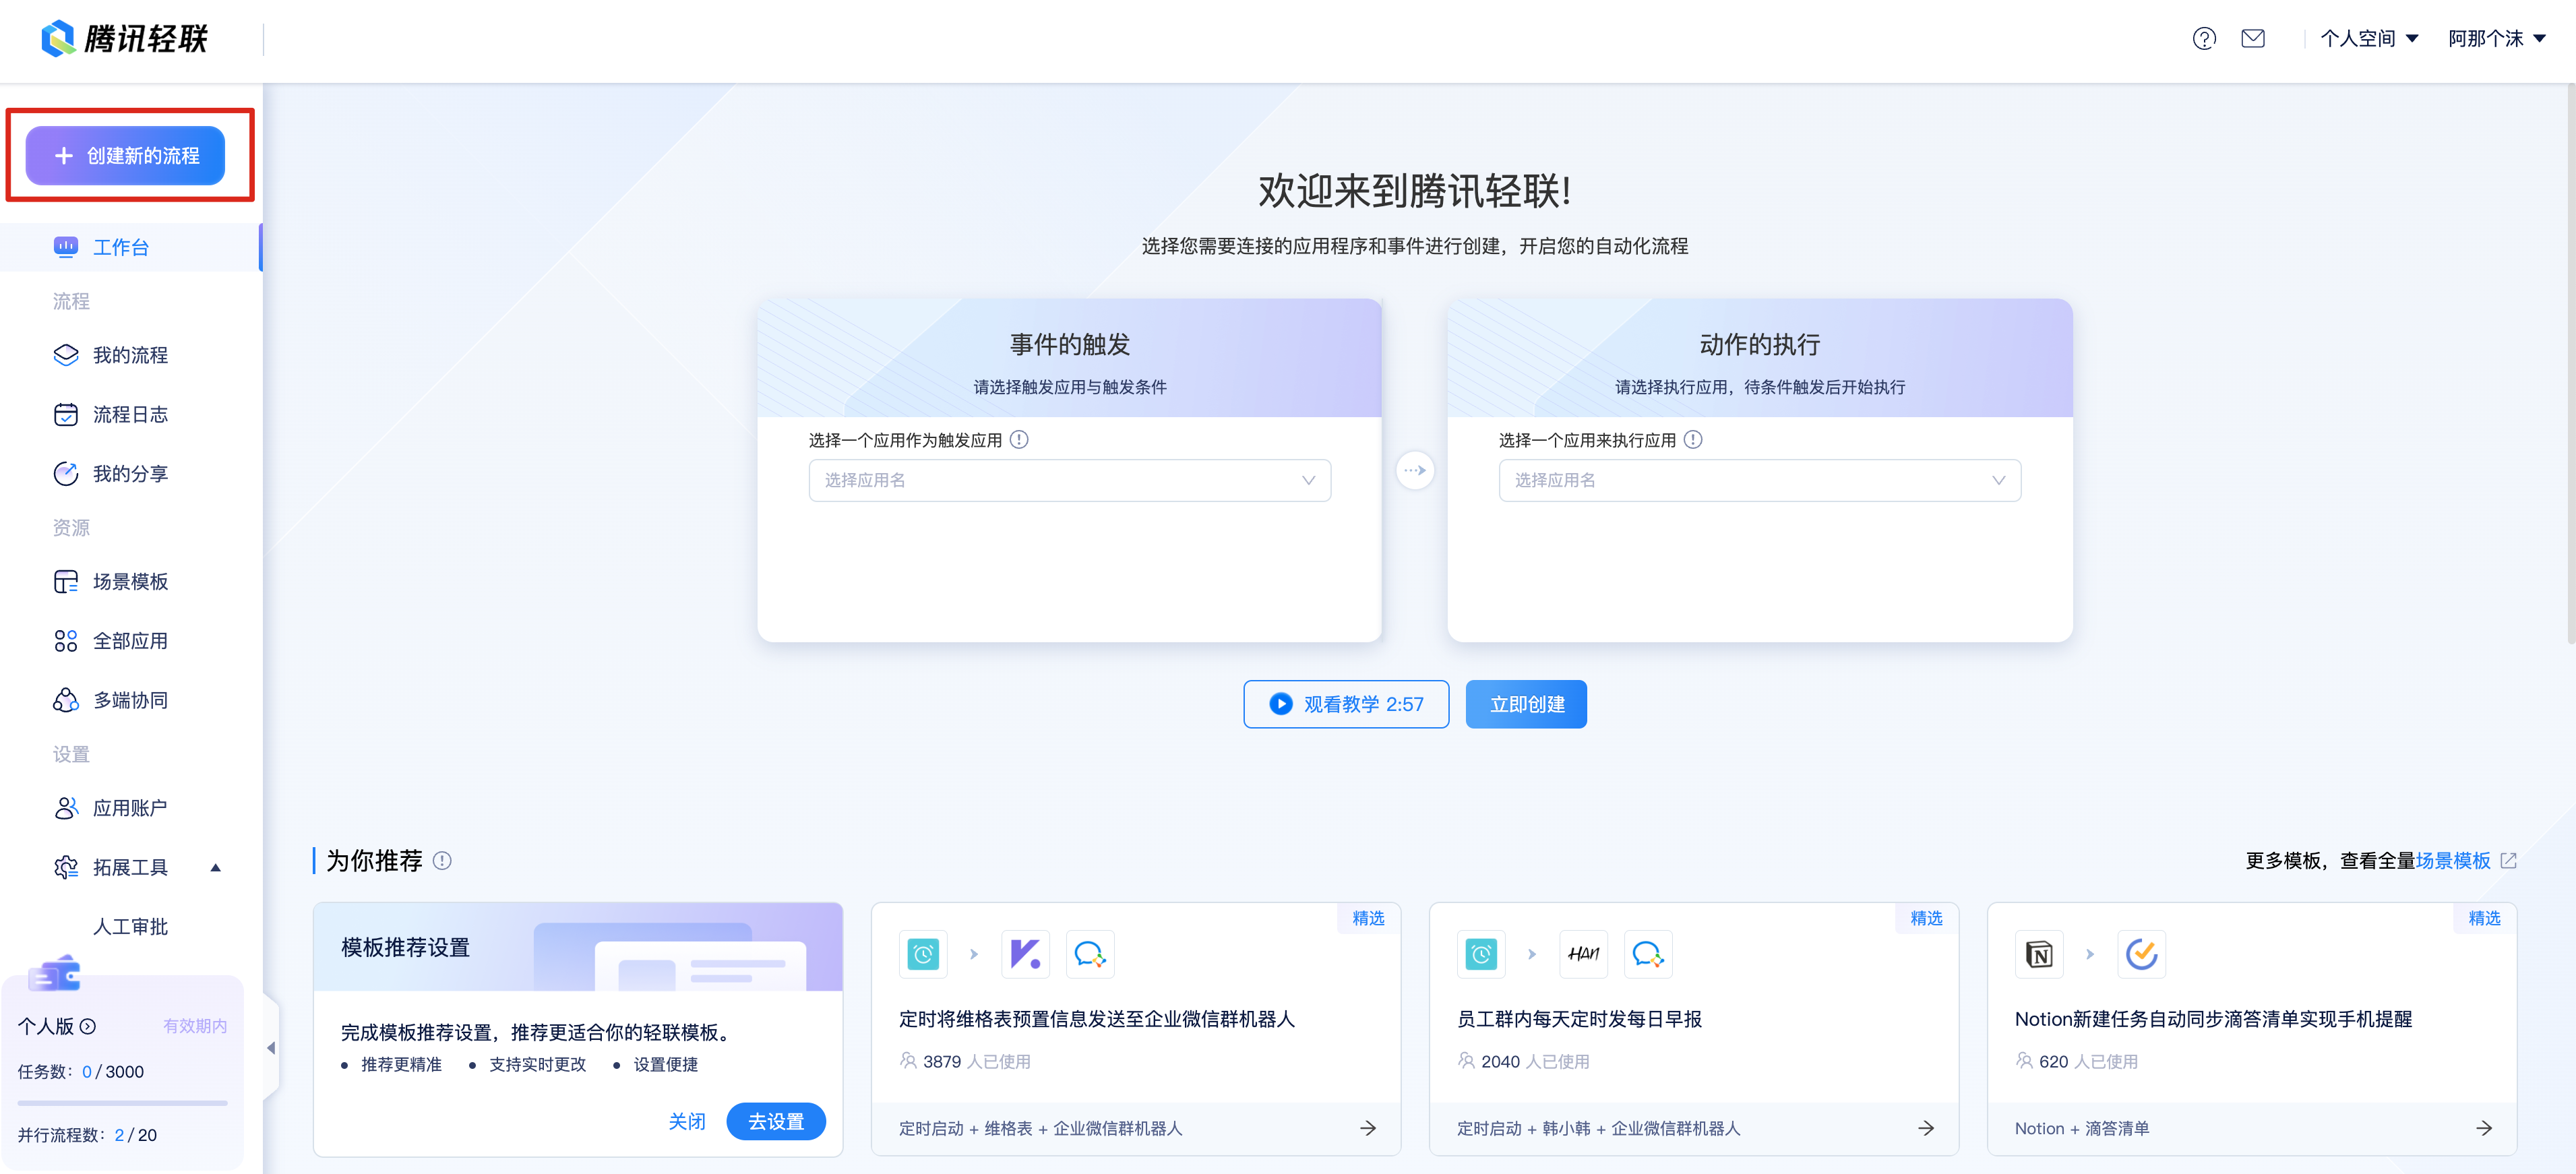Play the 观看教学 tutorial video
Viewport: 2576px width, 1174px height.
pyautogui.click(x=1346, y=704)
